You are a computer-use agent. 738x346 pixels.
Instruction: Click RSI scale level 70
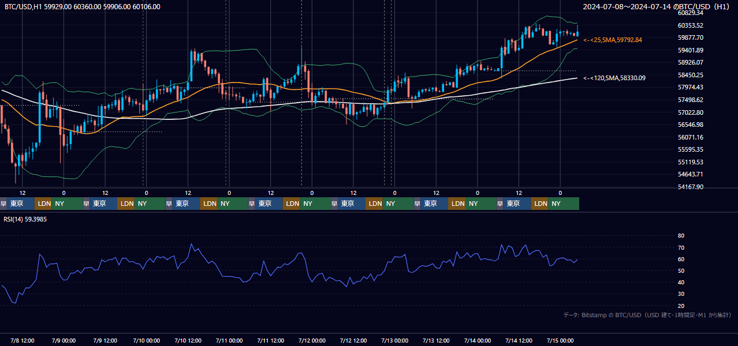click(x=681, y=247)
